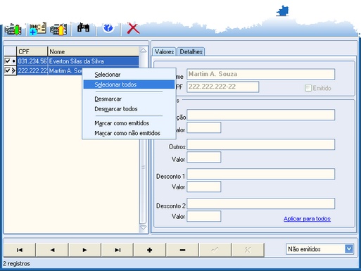The image size is (361, 271).
Task: Click the list scrollbar up arrow
Action: (x=143, y=51)
